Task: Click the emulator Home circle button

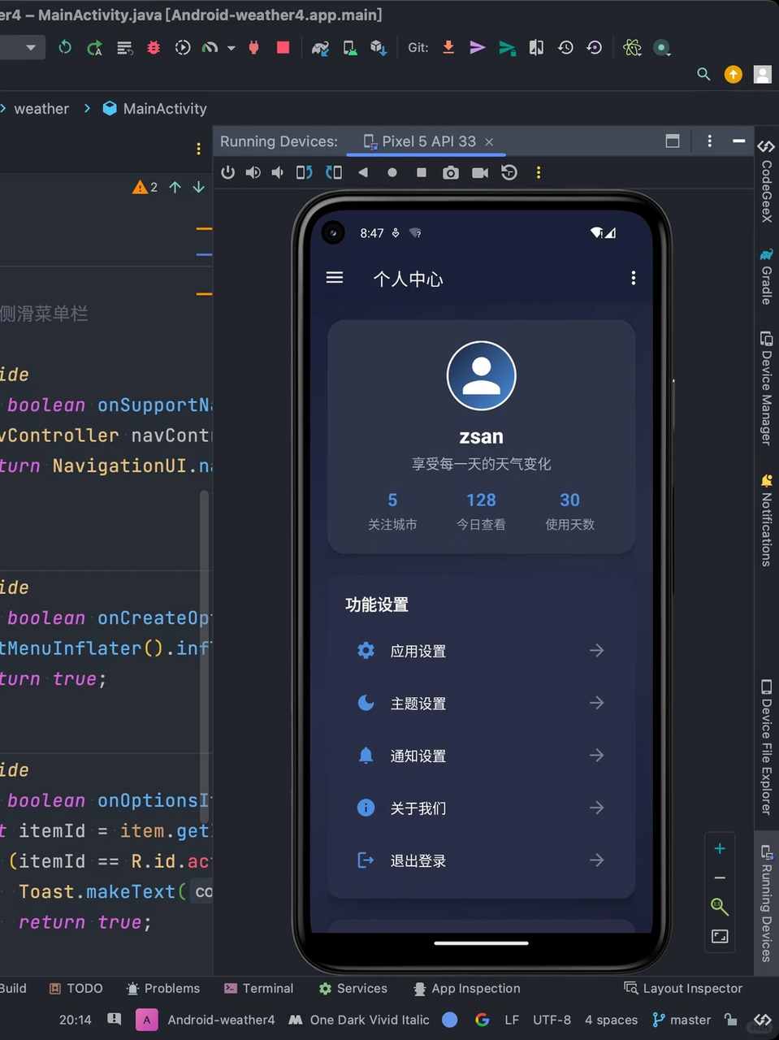Action: (392, 172)
